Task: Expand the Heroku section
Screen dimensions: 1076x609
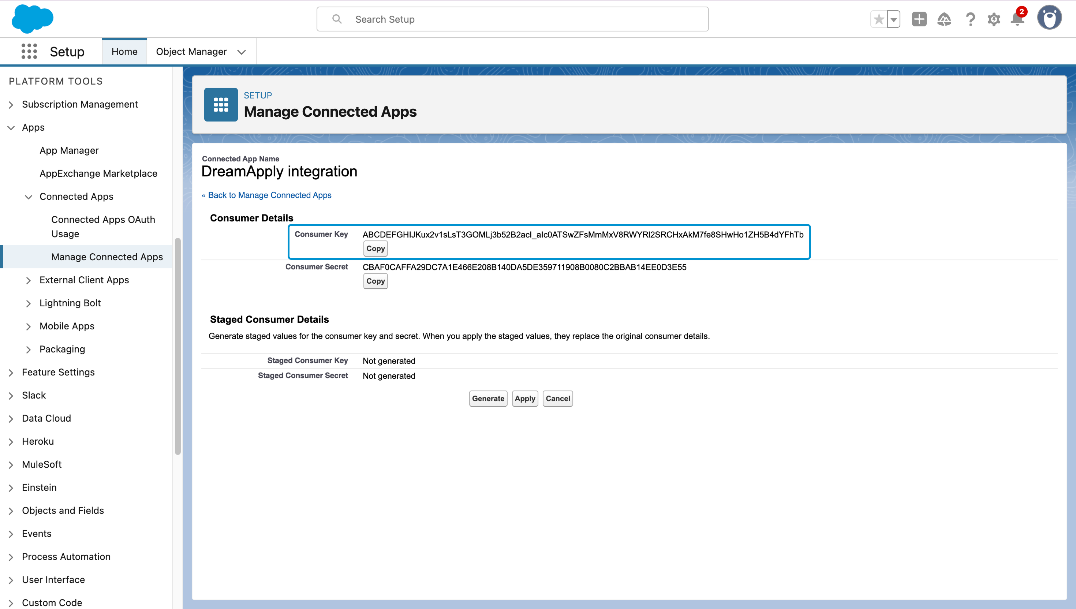Action: (x=11, y=442)
